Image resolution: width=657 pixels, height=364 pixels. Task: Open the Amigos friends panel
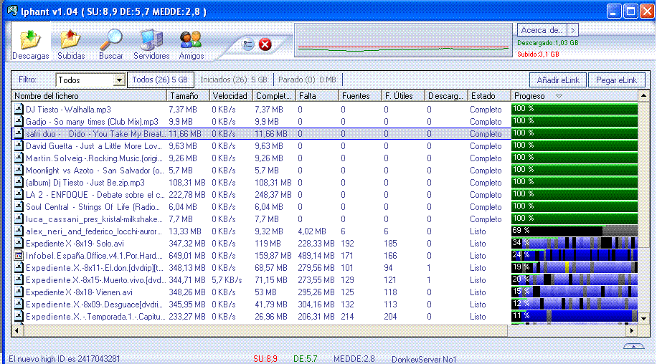[x=191, y=42]
